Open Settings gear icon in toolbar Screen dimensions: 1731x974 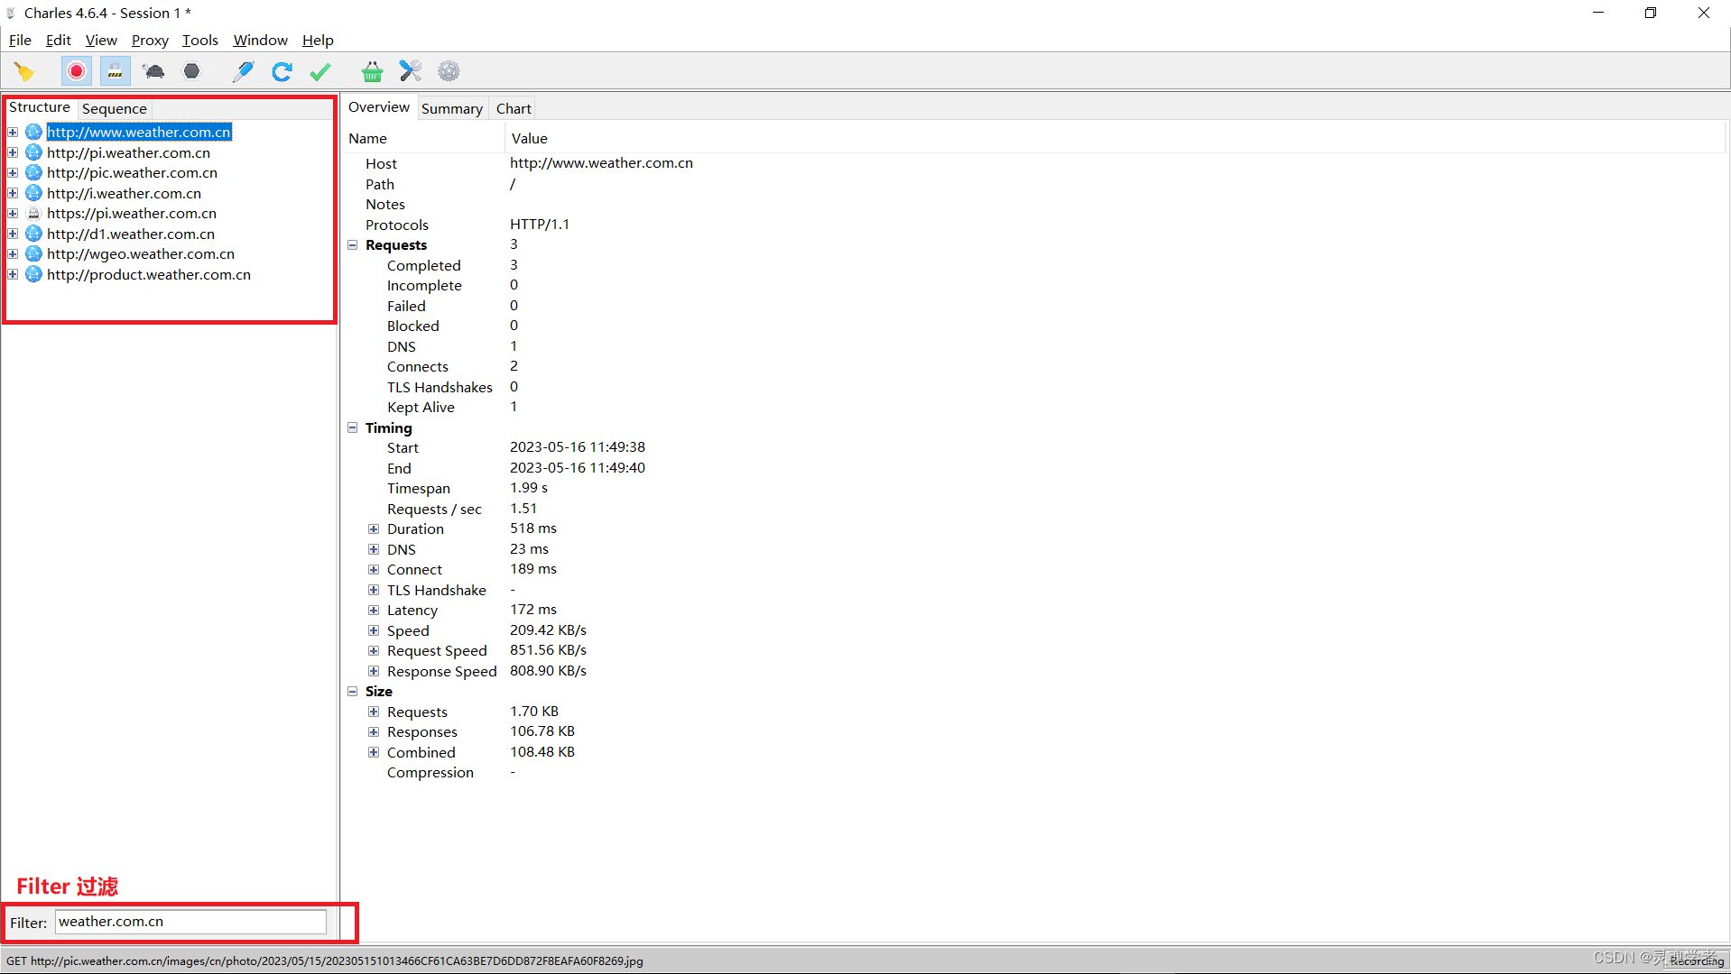pos(449,71)
